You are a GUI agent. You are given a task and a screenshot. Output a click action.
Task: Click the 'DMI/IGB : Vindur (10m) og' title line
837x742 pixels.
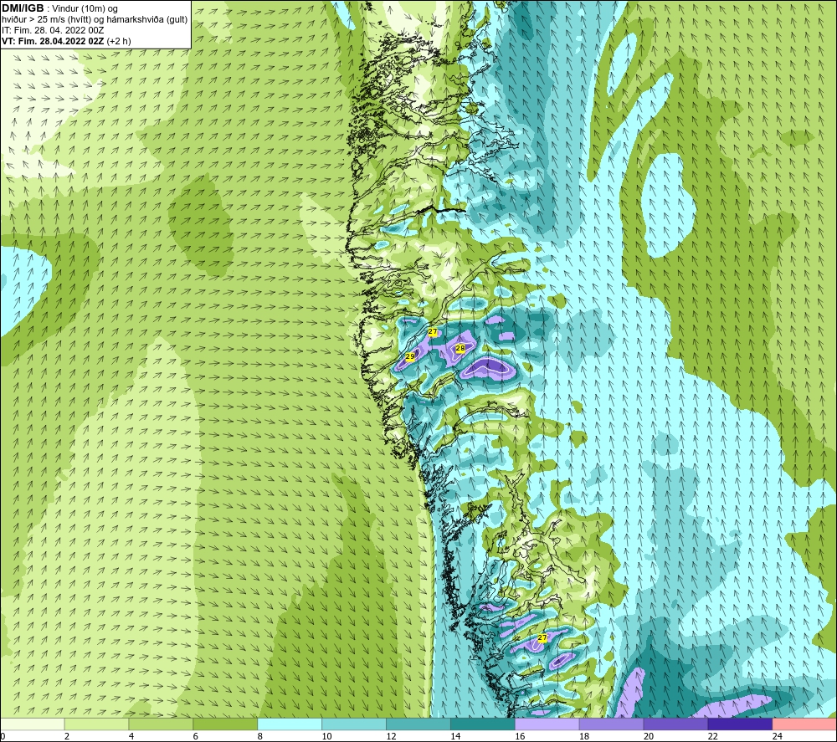click(59, 8)
